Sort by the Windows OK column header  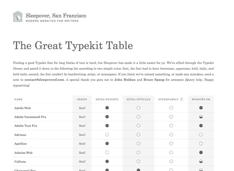point(201,100)
